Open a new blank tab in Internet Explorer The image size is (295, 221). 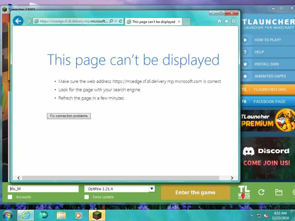click(x=186, y=22)
